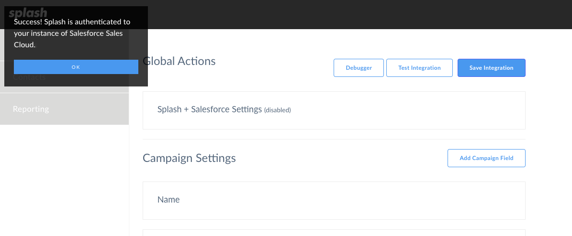This screenshot has height=236, width=572.
Task: Expand the Name campaign field panel
Action: pyautogui.click(x=334, y=201)
